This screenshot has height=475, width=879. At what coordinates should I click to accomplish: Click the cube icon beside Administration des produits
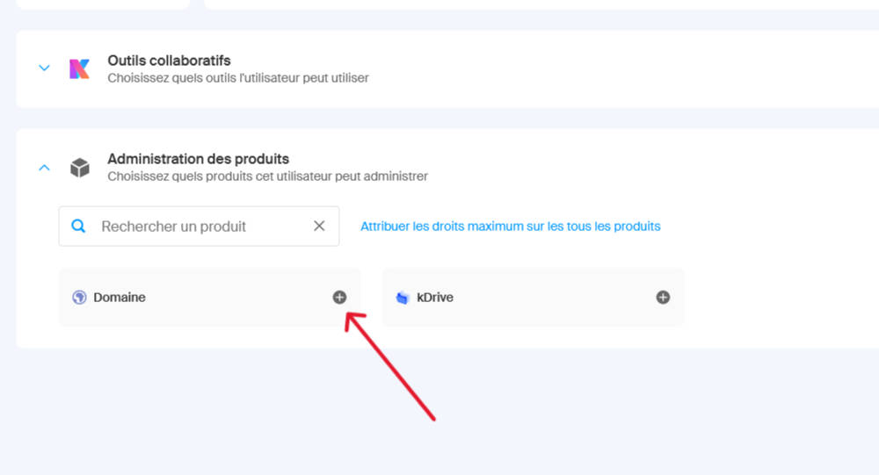(x=79, y=168)
